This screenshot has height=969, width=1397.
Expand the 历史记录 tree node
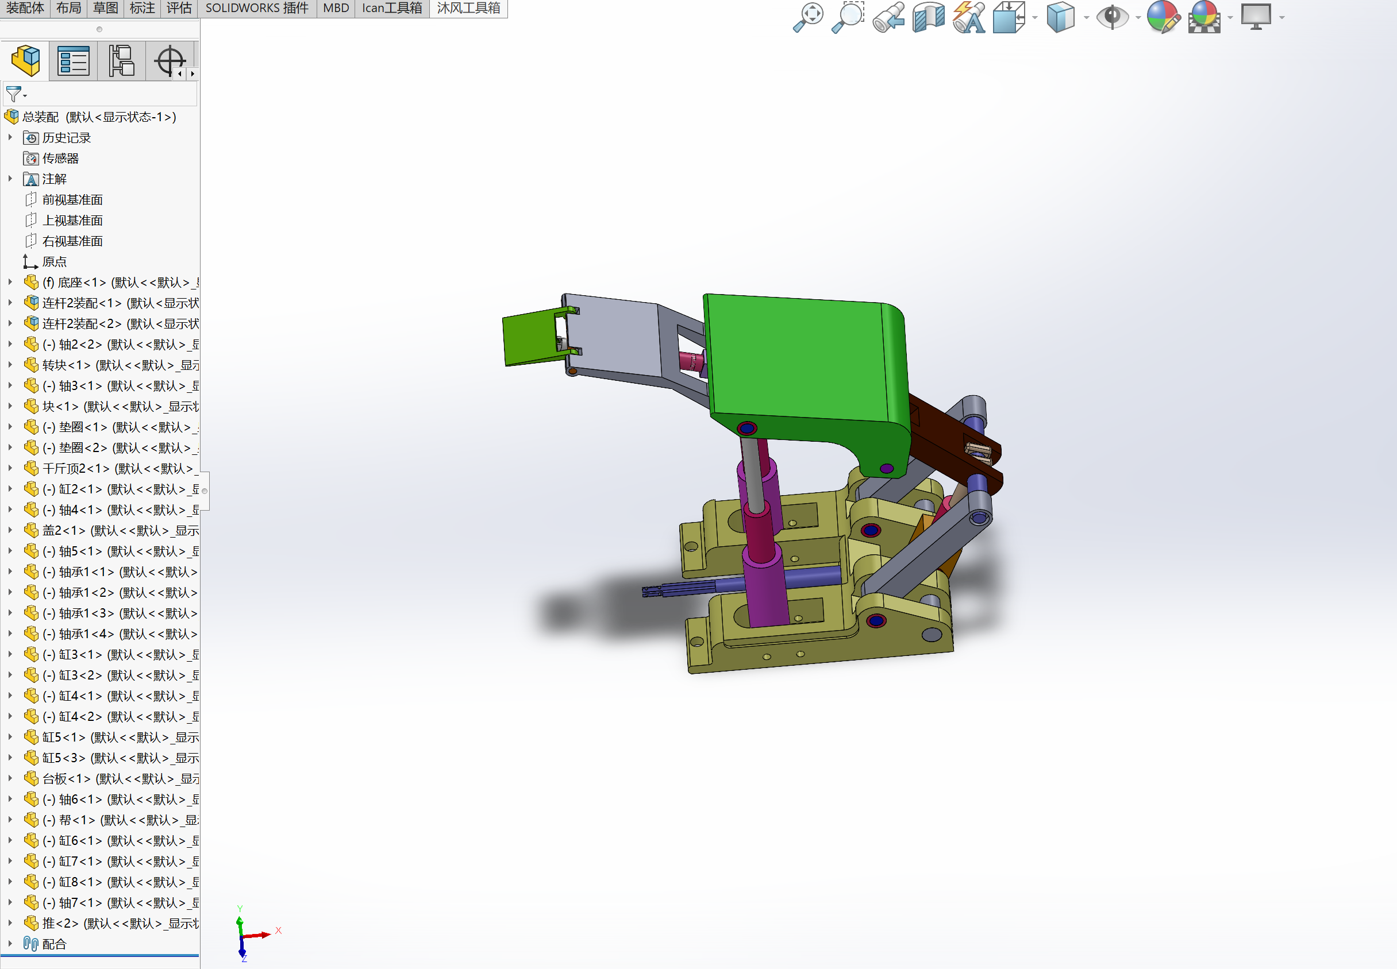(10, 138)
